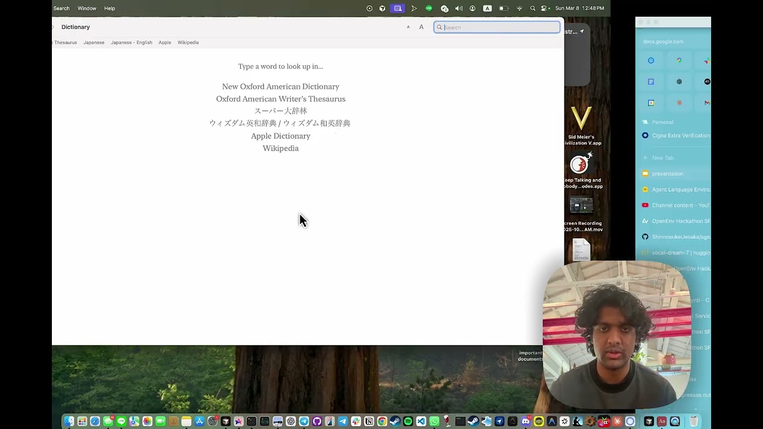Open Sid Meier's Civilization V.app on desktop

(581, 126)
